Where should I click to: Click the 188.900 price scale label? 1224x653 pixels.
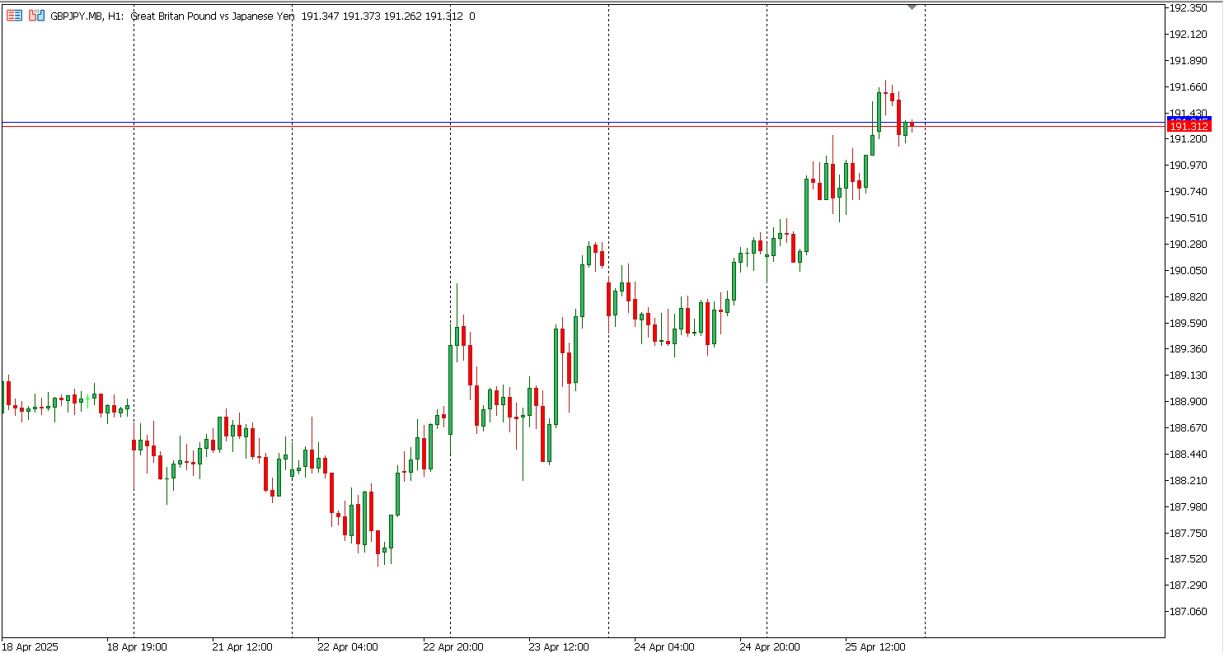click(1189, 402)
